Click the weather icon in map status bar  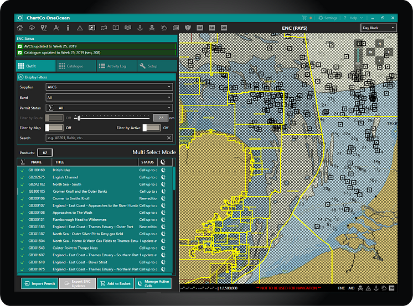(384, 288)
